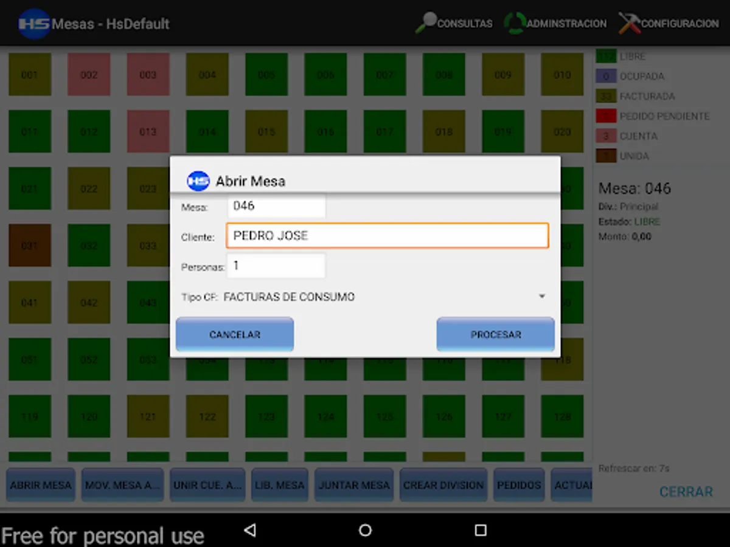Tap the PEDIDOS button
The width and height of the screenshot is (730, 547).
point(519,485)
